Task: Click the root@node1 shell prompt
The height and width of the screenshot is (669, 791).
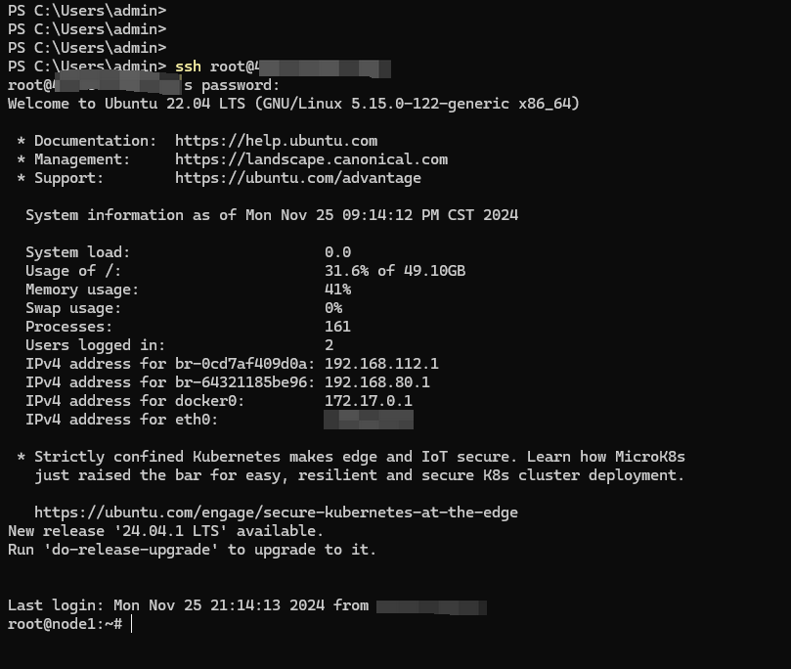Action: (66, 624)
